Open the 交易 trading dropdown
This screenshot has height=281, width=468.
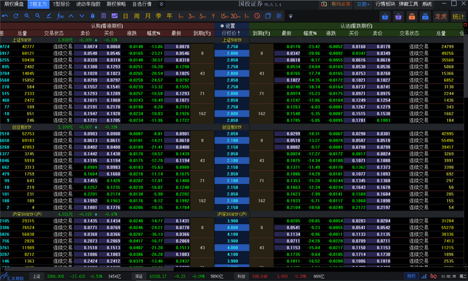363,4
